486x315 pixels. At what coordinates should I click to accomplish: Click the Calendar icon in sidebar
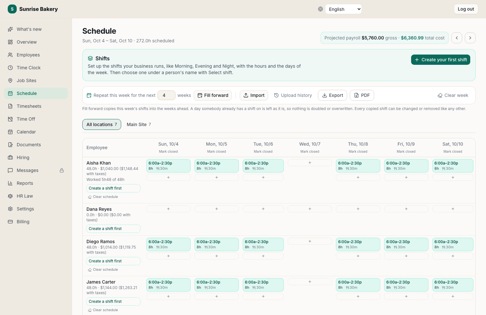point(10,132)
